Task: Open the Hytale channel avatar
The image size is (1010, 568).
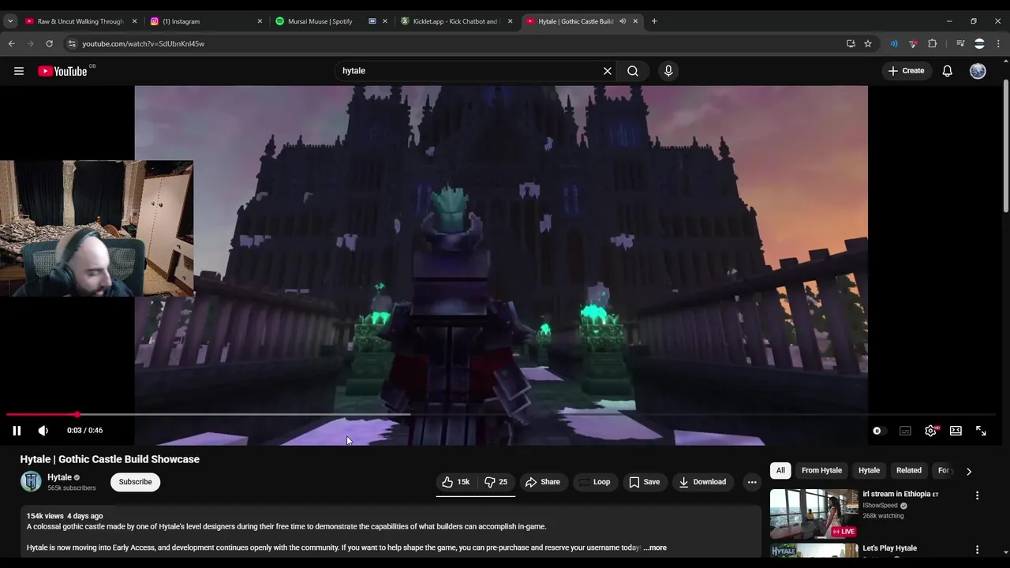Action: tap(31, 482)
